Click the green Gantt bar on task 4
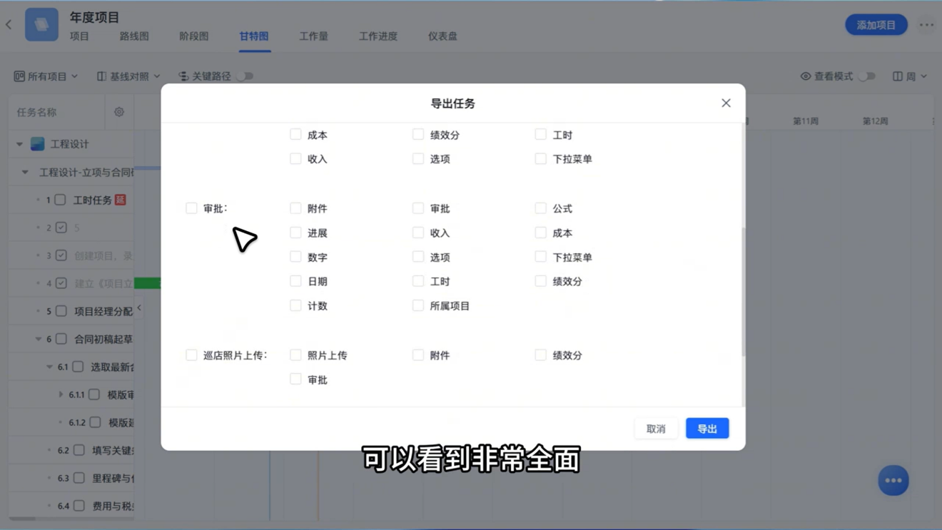The height and width of the screenshot is (530, 942). pyautogui.click(x=147, y=283)
